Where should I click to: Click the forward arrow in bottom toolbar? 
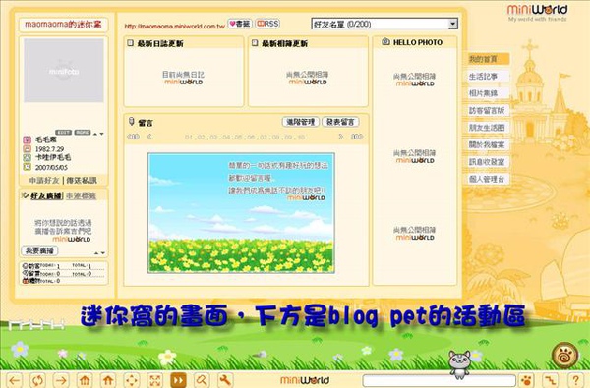click(x=61, y=380)
